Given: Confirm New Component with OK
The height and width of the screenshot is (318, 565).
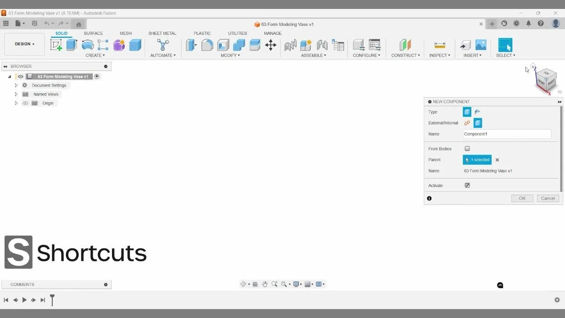Looking at the screenshot, I should click(522, 198).
